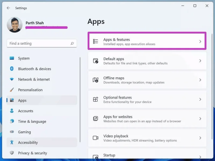The height and width of the screenshot is (161, 215).
Task: Expand Default apps chevron
Action: 200,61
